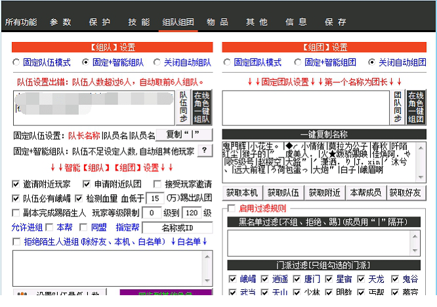The width and height of the screenshot is (437, 307).
Task: Click the whitelist scrollbar down arrow
Action: point(207,280)
